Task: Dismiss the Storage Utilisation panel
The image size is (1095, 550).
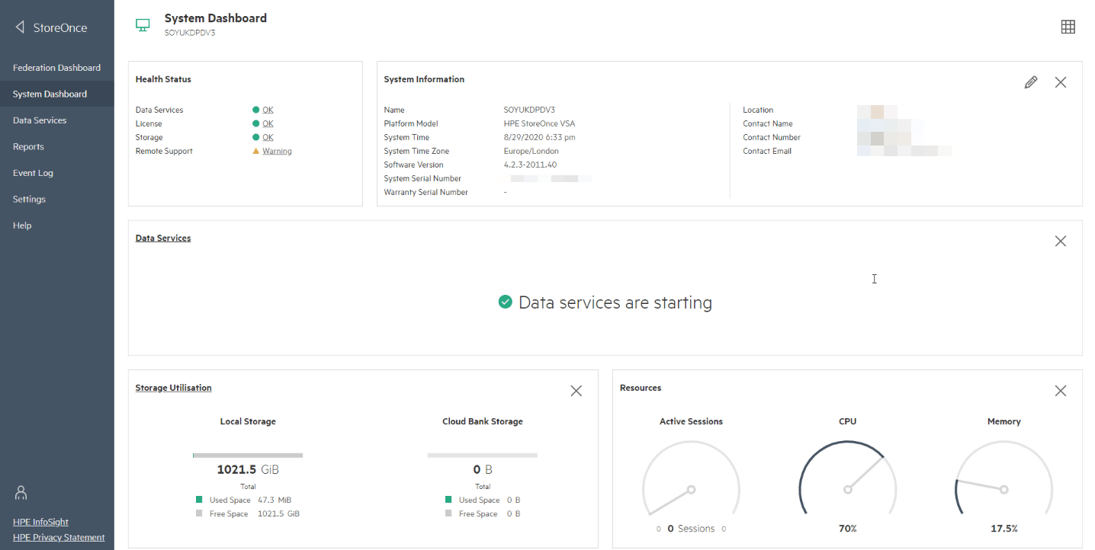Action: click(576, 391)
